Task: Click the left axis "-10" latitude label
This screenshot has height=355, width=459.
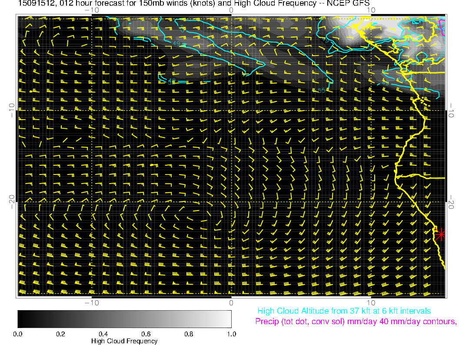Action: [x=11, y=111]
